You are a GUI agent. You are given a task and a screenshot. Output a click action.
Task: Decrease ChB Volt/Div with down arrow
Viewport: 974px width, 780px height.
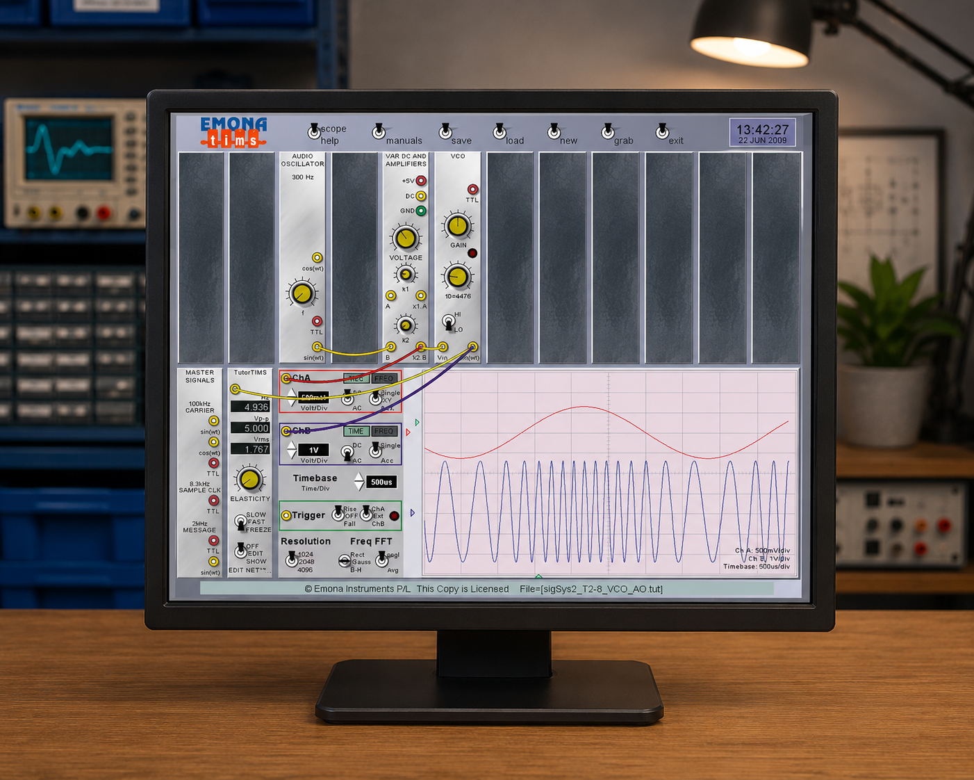click(292, 455)
